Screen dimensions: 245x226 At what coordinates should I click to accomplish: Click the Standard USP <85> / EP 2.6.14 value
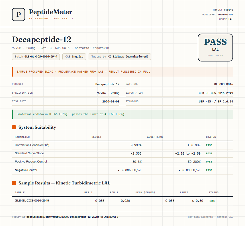(x=216, y=101)
